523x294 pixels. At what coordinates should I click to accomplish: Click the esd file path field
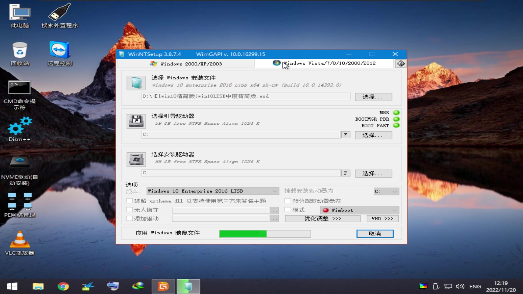click(x=246, y=96)
